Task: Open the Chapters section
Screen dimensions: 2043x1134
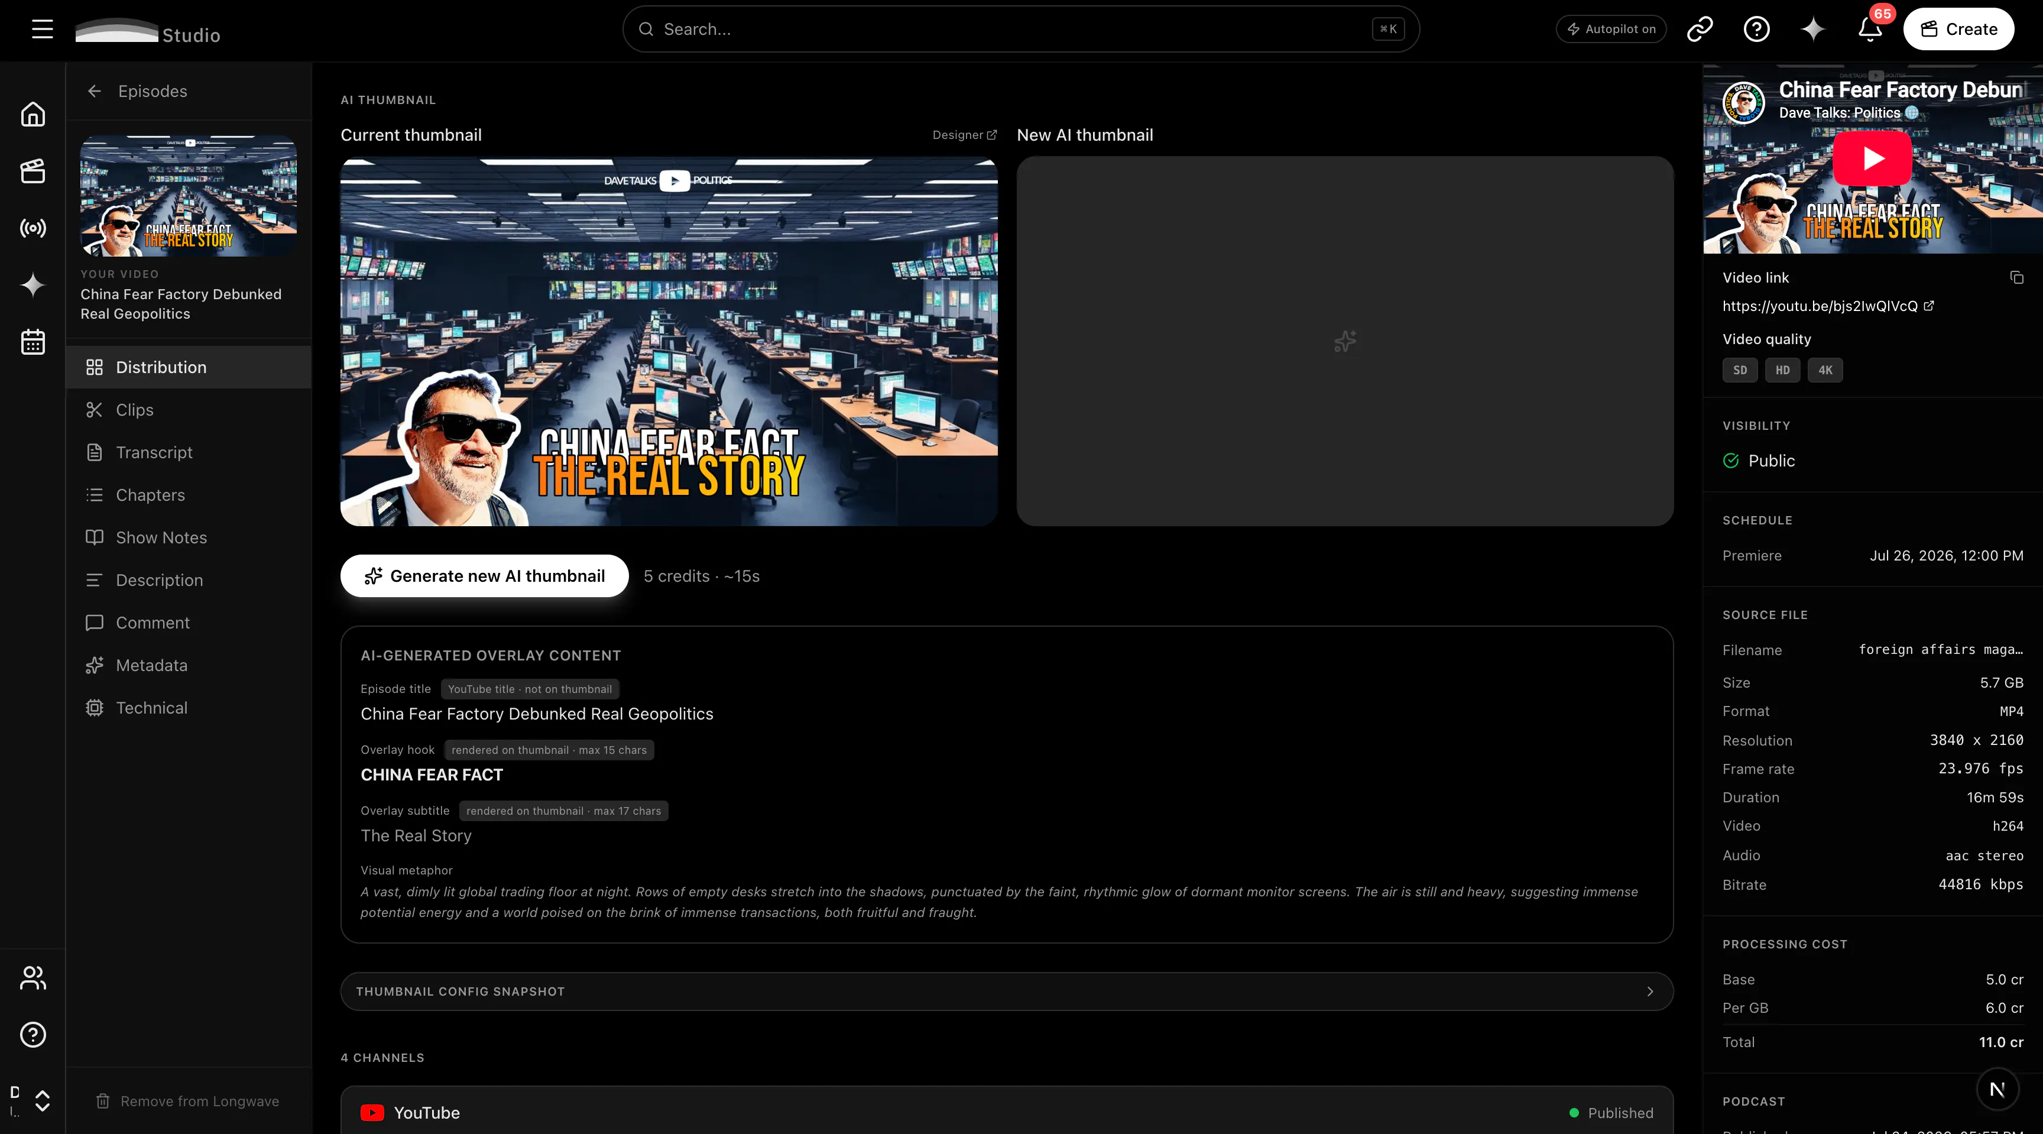Action: (189, 495)
